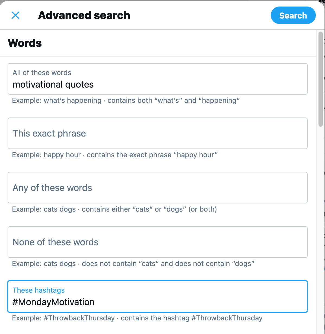The image size is (325, 334).
Task: Place cursor in 'motivational quotes' text
Action: (53, 85)
